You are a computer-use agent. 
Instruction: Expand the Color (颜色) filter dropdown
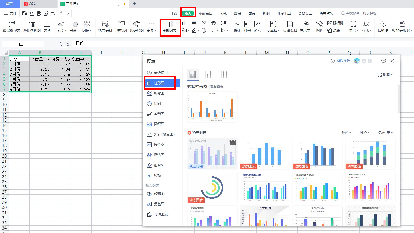pyautogui.click(x=346, y=133)
